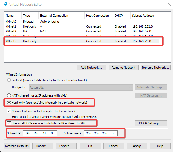
Task: Click the Host Connection column header
Action: tap(99, 16)
